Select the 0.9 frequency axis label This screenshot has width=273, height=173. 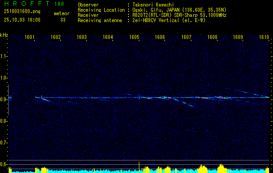point(4,99)
